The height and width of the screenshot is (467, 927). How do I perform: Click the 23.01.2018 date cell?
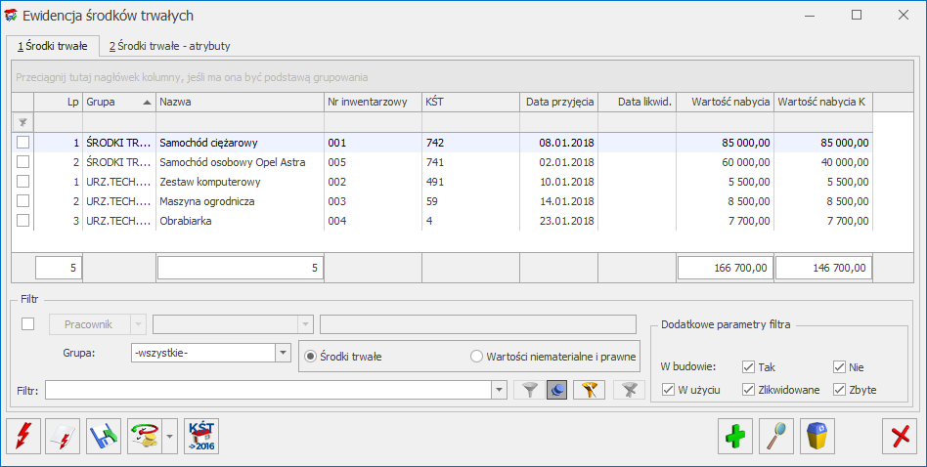click(x=558, y=220)
